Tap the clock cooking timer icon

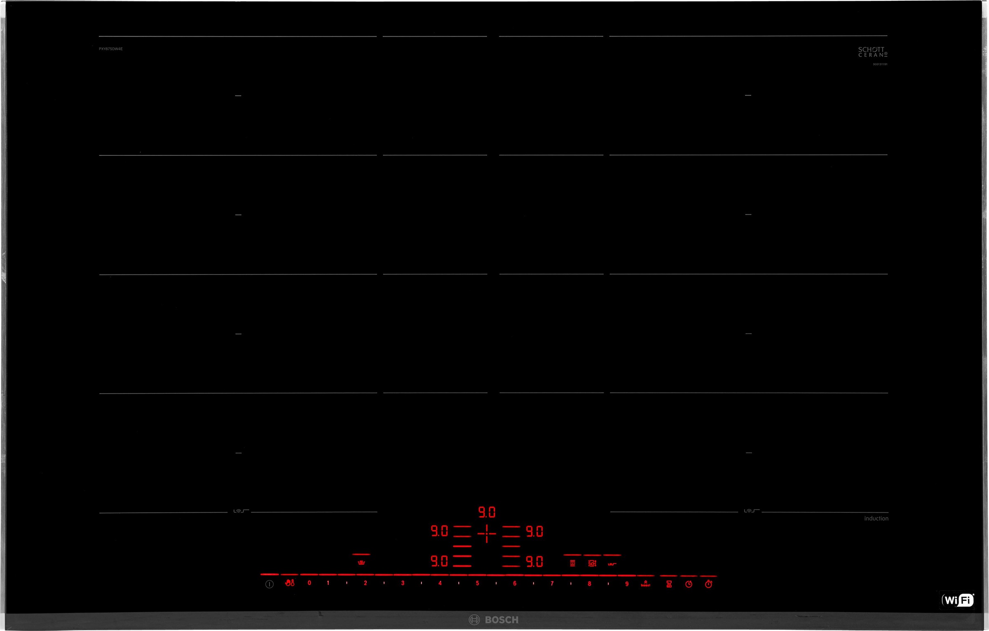[689, 584]
